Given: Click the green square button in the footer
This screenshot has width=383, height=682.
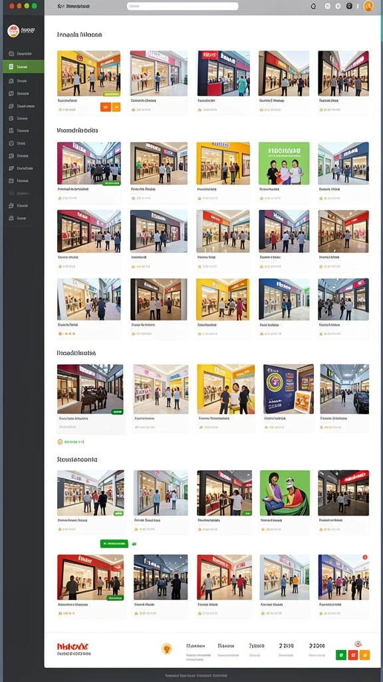Looking at the screenshot, I should (x=341, y=655).
